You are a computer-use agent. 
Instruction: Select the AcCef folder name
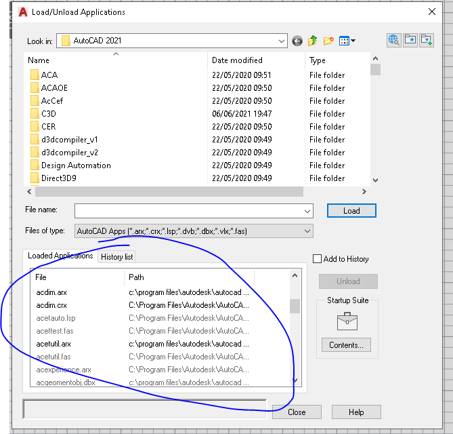[x=52, y=100]
